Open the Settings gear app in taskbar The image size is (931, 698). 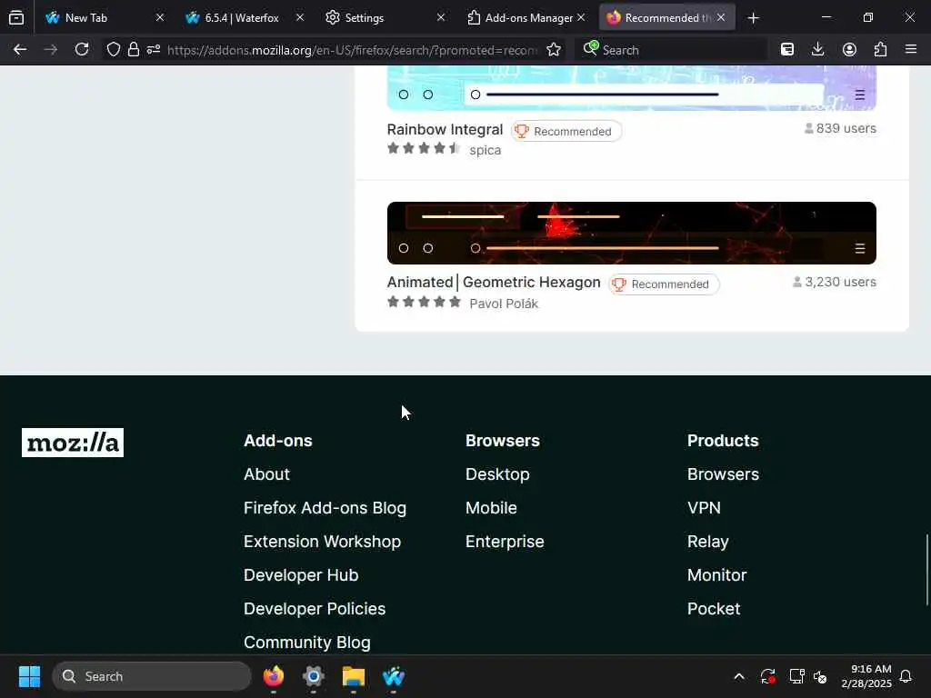[314, 676]
